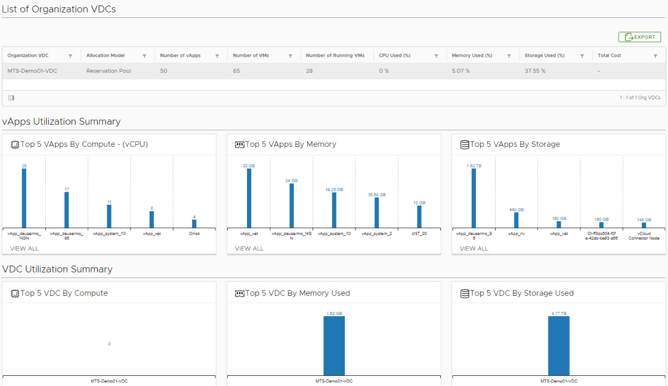View all vApps by Compute
This screenshot has height=386, width=668.
[24, 248]
